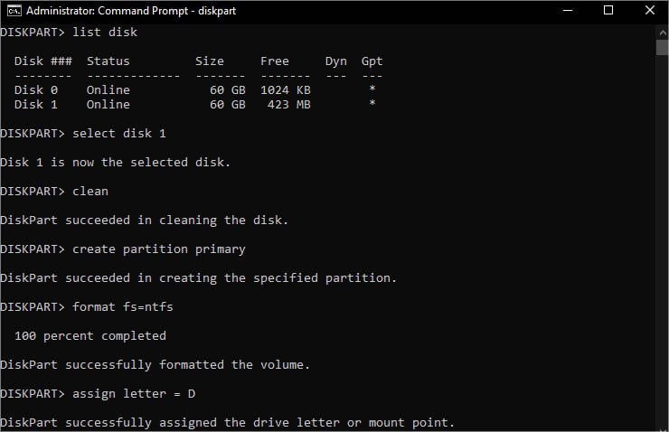669x432 pixels.
Task: Click the 'format fs=ntfs' command
Action: click(123, 307)
